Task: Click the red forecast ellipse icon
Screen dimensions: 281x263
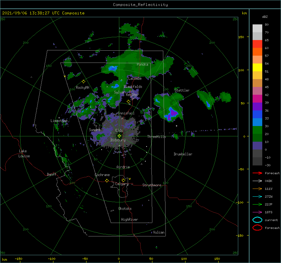Action: [x=257, y=228]
